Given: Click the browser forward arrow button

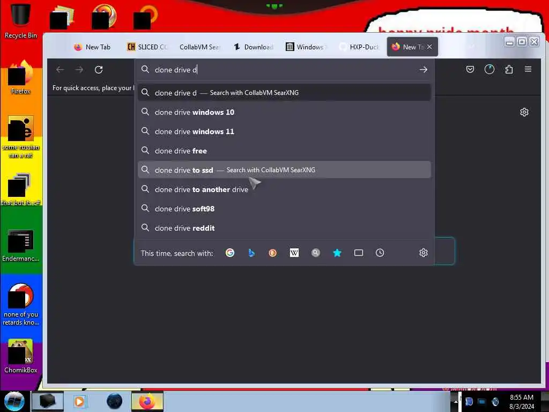Looking at the screenshot, I should [x=79, y=69].
